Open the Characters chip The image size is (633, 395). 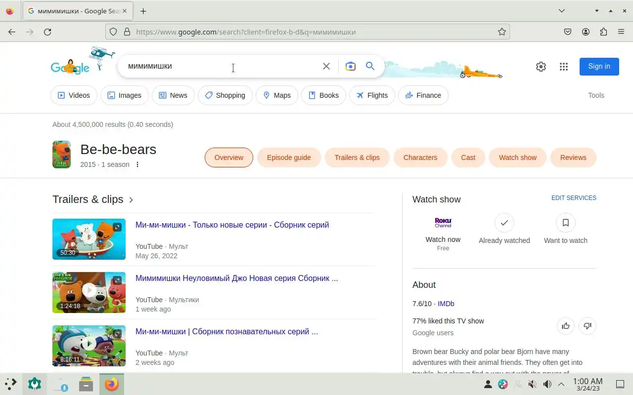coord(420,158)
